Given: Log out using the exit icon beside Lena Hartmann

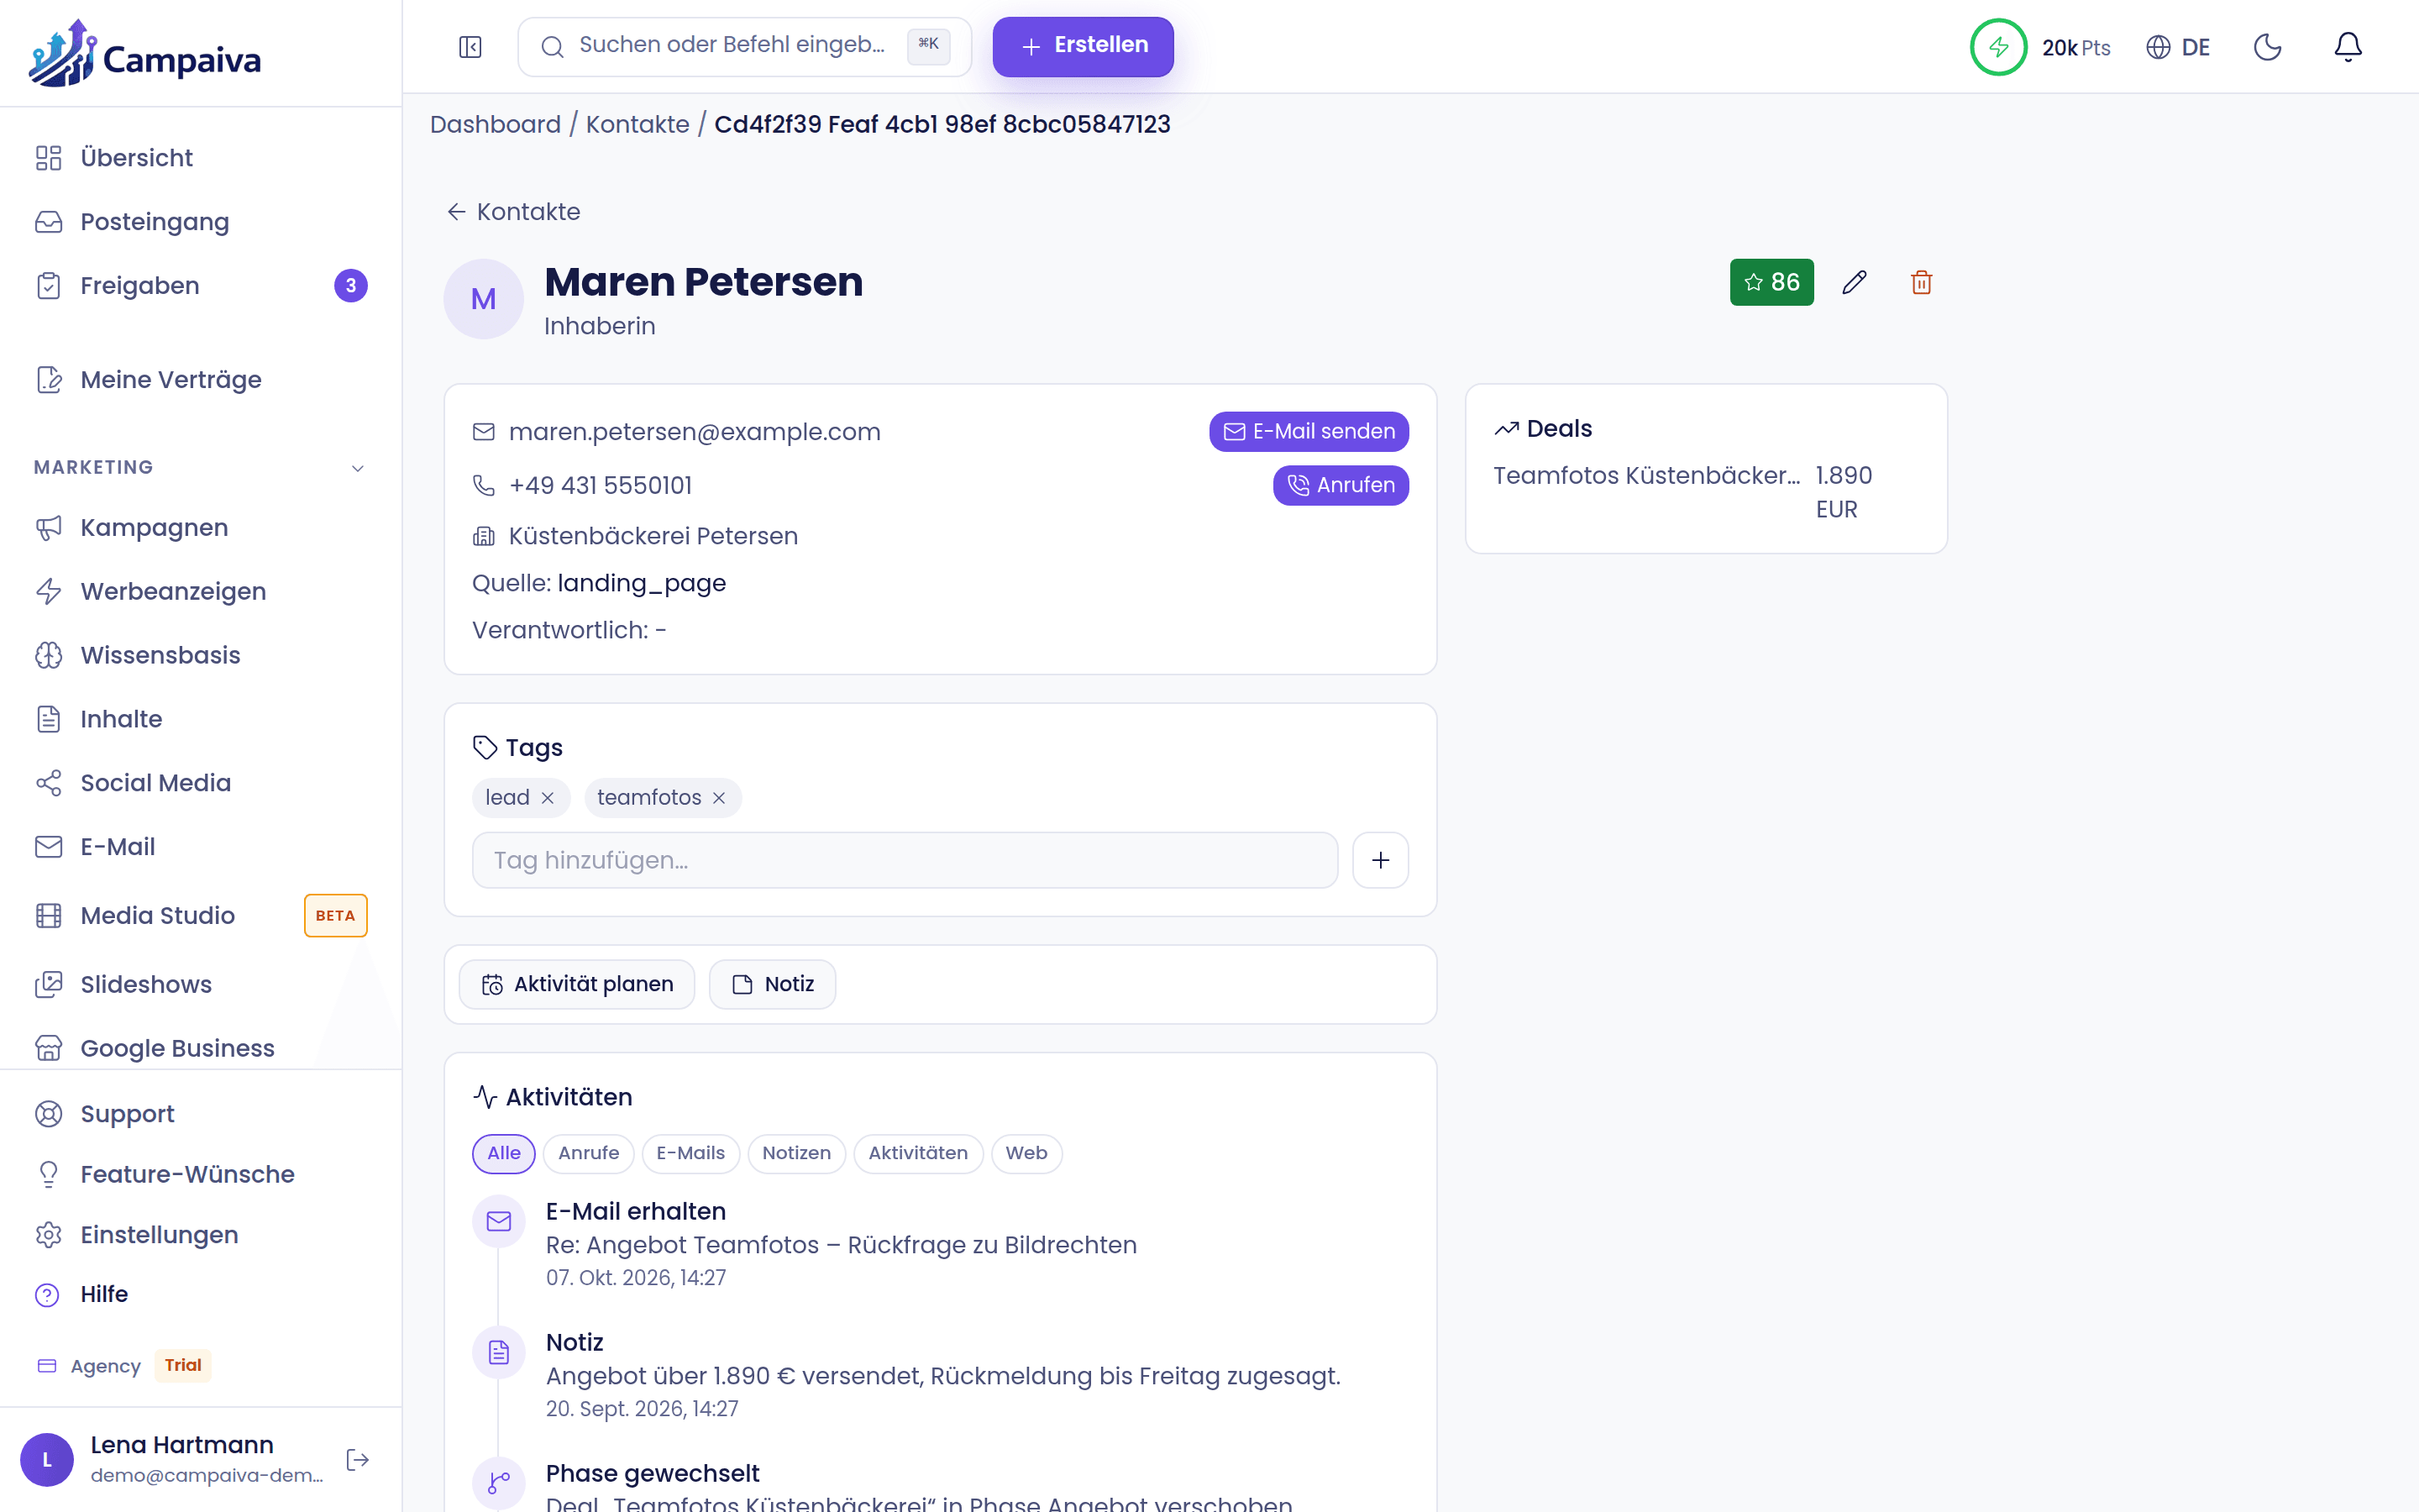Looking at the screenshot, I should [358, 1460].
